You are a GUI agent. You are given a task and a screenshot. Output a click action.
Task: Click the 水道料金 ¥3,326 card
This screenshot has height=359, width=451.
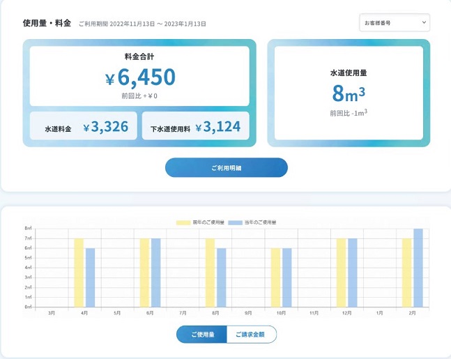coord(84,127)
